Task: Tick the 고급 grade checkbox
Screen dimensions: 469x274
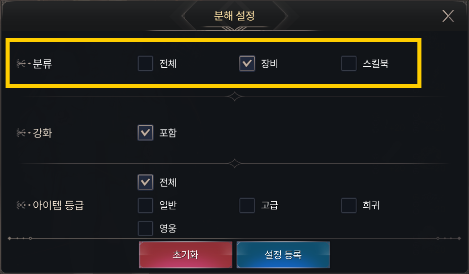Action: [247, 205]
